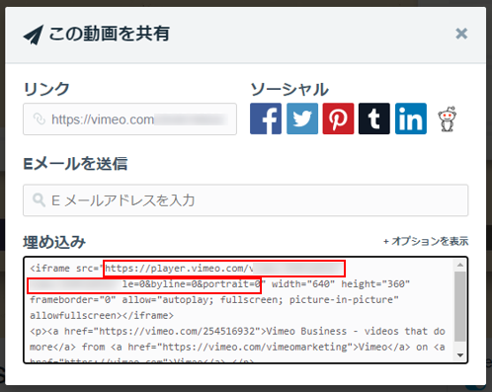Click the vimeo.com/254516932 code text
Image resolution: width=492 pixels, height=392 pixels.
click(200, 331)
